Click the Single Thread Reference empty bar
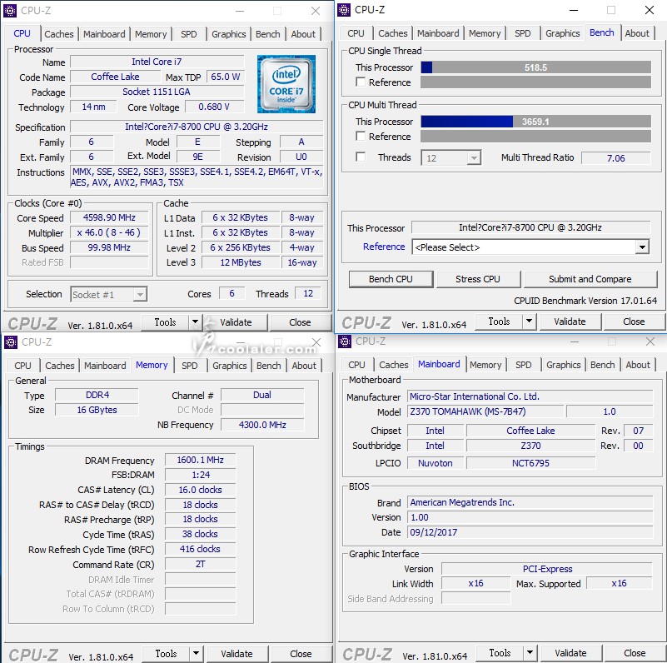Viewport: 667px width, 663px height. click(x=535, y=82)
